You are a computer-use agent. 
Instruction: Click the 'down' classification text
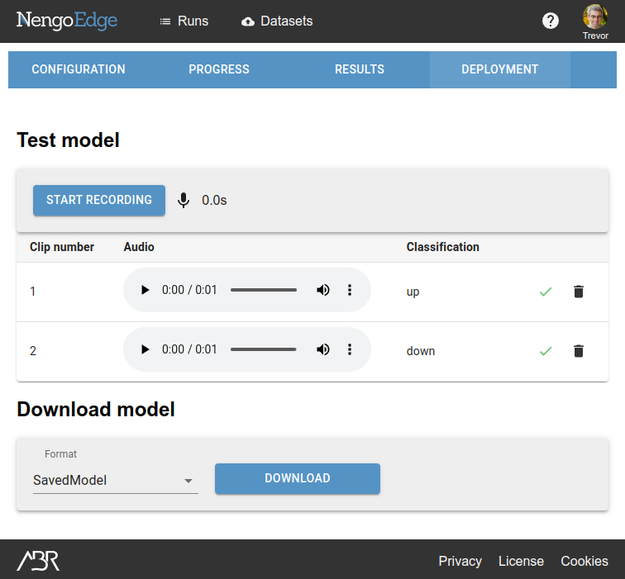click(x=421, y=351)
